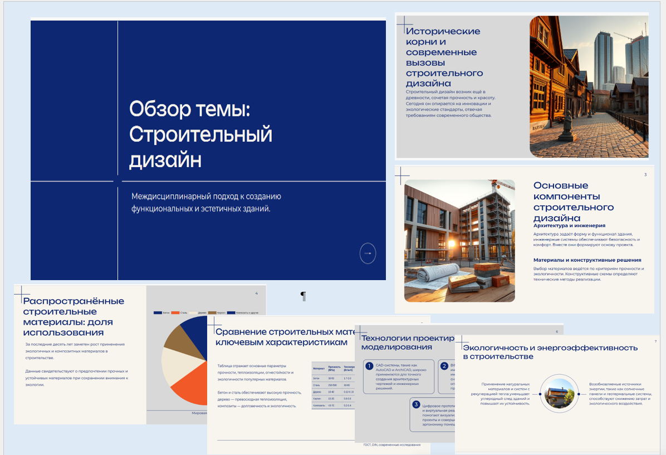Image resolution: width=666 pixels, height=455 pixels.
Task: Click the materials comparison table
Action: (333, 385)
